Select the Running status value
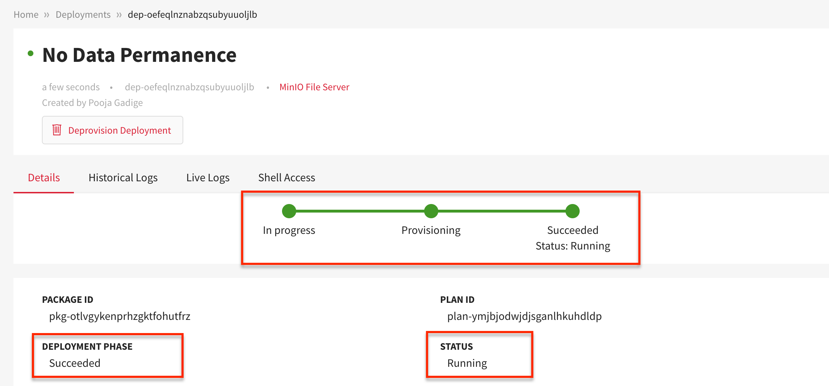 (467, 363)
